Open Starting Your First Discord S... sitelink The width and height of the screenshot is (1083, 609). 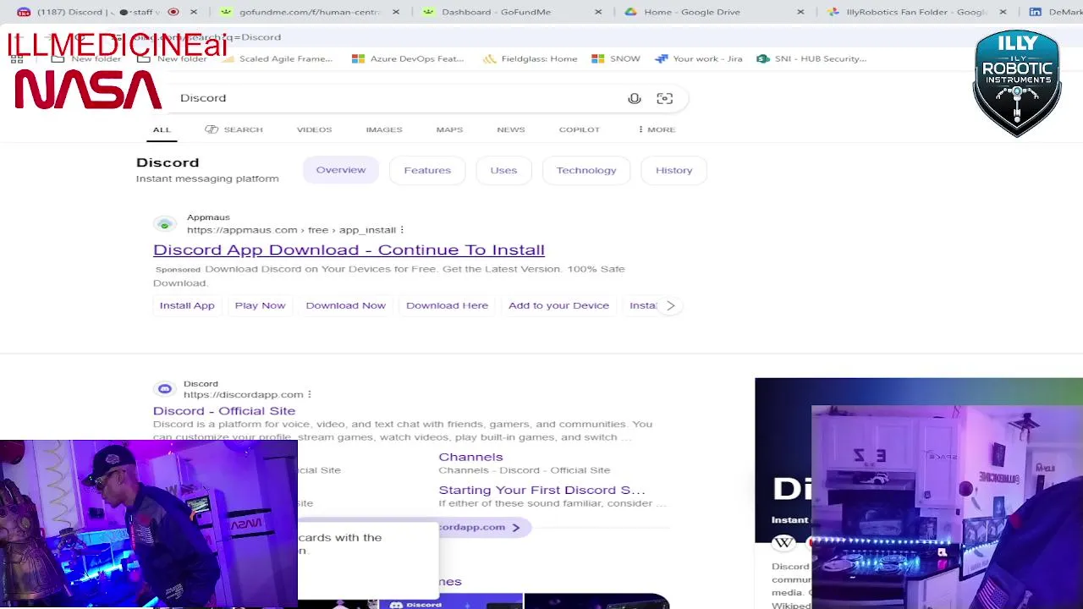point(541,490)
